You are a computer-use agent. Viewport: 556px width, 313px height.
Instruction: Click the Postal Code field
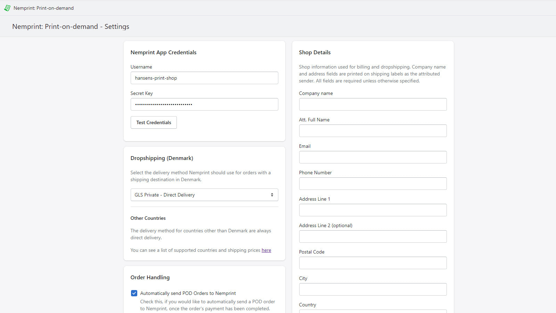pos(373,263)
